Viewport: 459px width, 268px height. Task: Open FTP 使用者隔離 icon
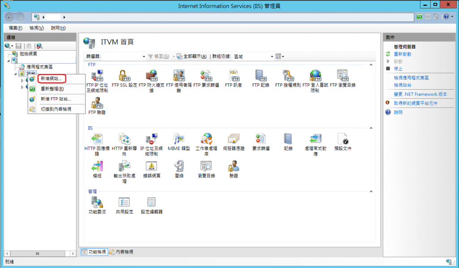pos(178,81)
